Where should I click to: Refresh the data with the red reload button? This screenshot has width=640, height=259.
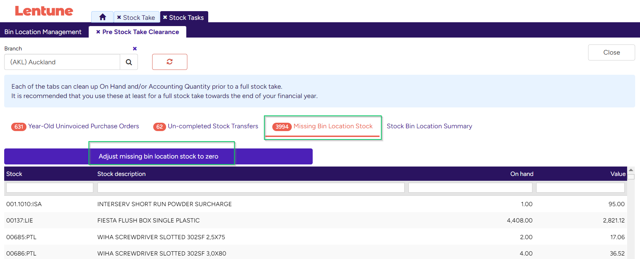point(170,62)
